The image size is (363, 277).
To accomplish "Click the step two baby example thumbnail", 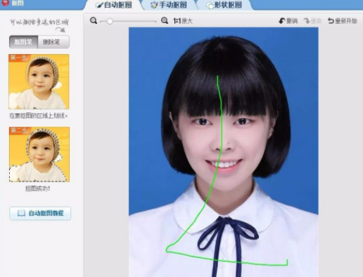I will click(39, 154).
